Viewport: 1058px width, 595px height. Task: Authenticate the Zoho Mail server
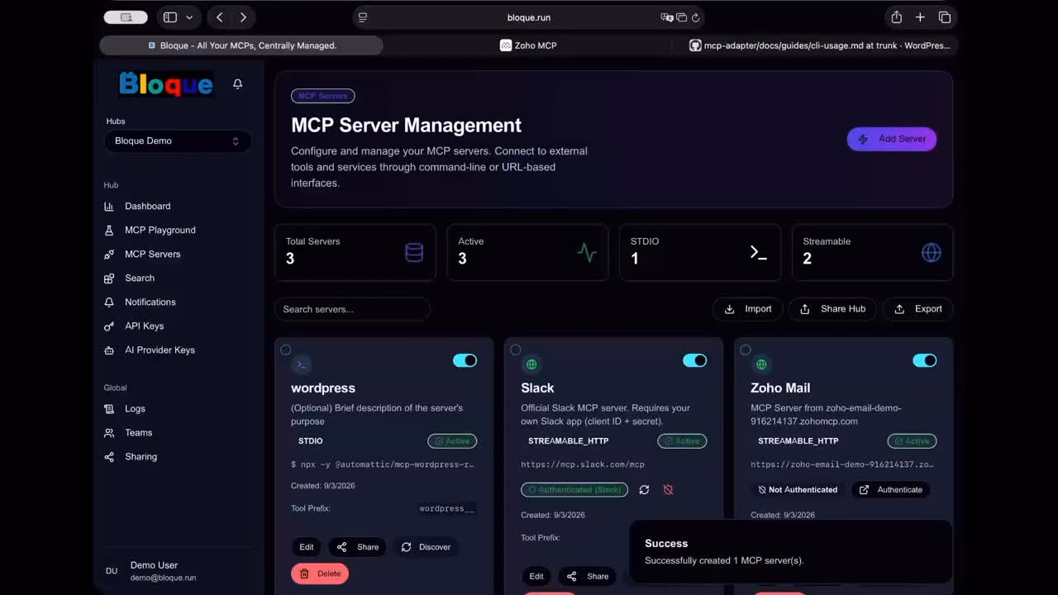pyautogui.click(x=891, y=490)
